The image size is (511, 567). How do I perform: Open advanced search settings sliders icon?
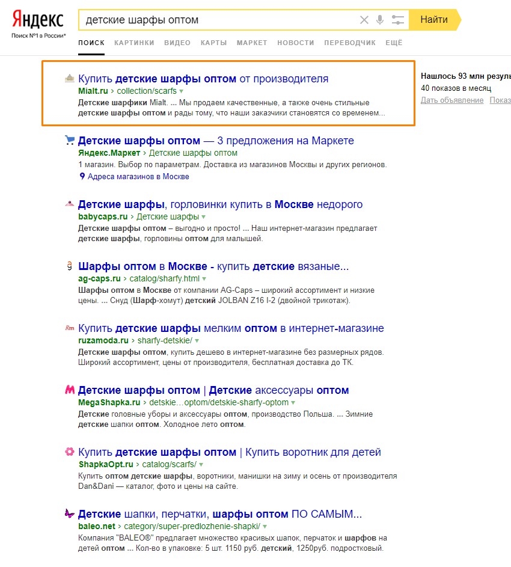398,20
